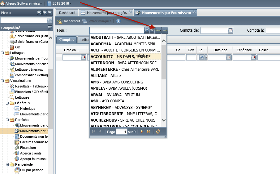Close the Mouvements par cpte gén. tab

(x=130, y=12)
